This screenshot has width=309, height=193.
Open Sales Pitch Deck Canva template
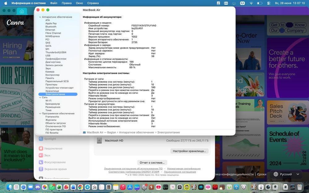pos(288,112)
